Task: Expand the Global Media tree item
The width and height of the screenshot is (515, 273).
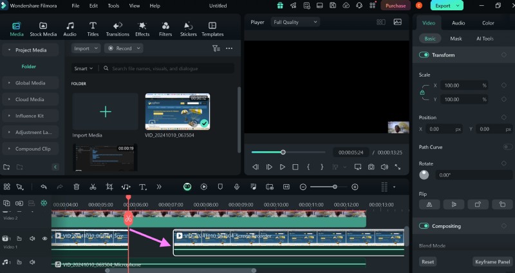Action: [x=9, y=83]
